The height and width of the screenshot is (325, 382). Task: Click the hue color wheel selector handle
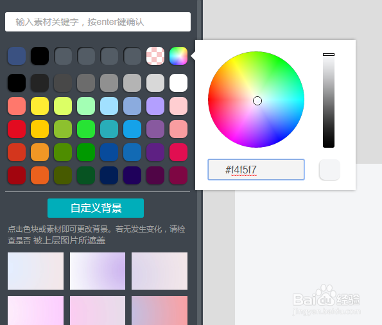point(257,101)
